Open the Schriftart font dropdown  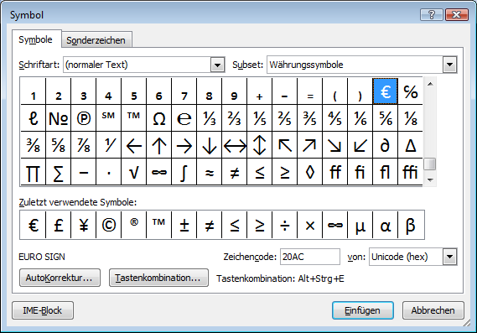(217, 65)
